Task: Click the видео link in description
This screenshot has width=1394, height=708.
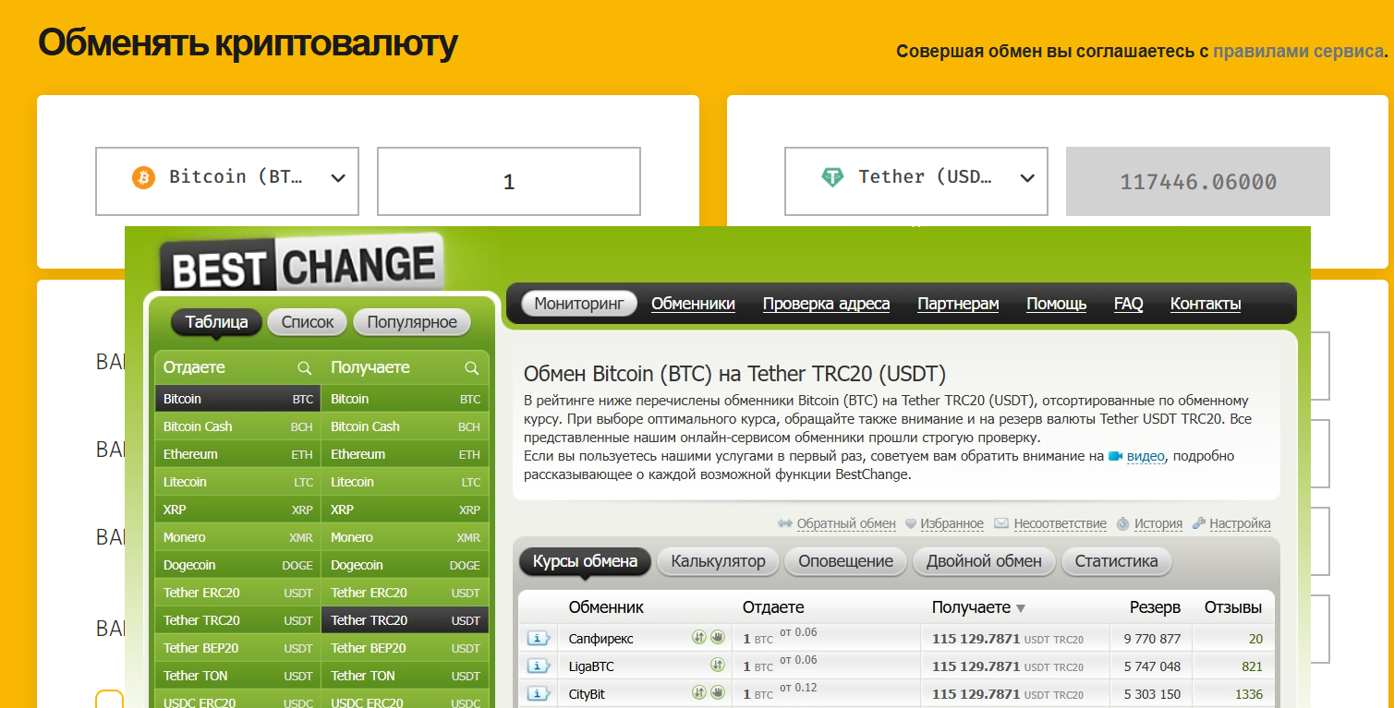Action: coord(1146,456)
